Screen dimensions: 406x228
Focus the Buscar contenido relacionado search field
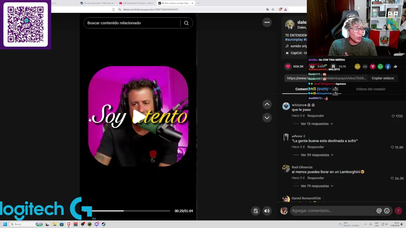click(132, 23)
